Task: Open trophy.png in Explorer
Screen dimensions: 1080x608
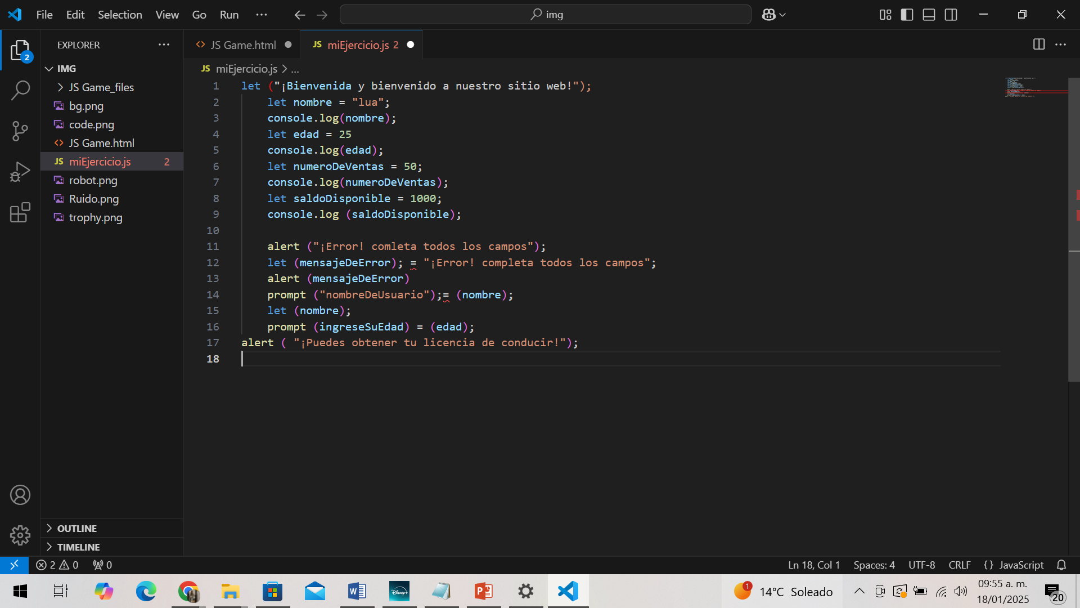Action: (x=112, y=217)
